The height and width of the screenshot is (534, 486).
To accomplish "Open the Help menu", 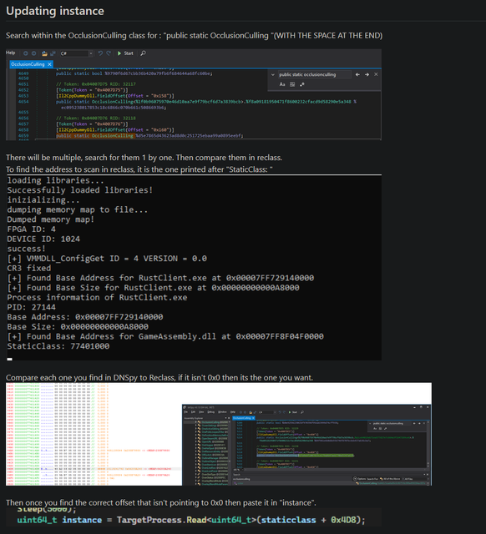I will pyautogui.click(x=10, y=53).
